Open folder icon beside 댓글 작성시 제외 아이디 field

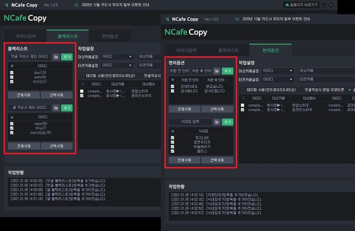point(56,57)
